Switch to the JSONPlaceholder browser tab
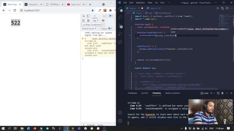The image size is (234, 131). click(x=54, y=4)
